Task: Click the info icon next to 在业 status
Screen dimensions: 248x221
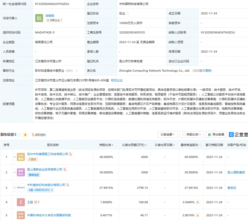Action: (127, 14)
